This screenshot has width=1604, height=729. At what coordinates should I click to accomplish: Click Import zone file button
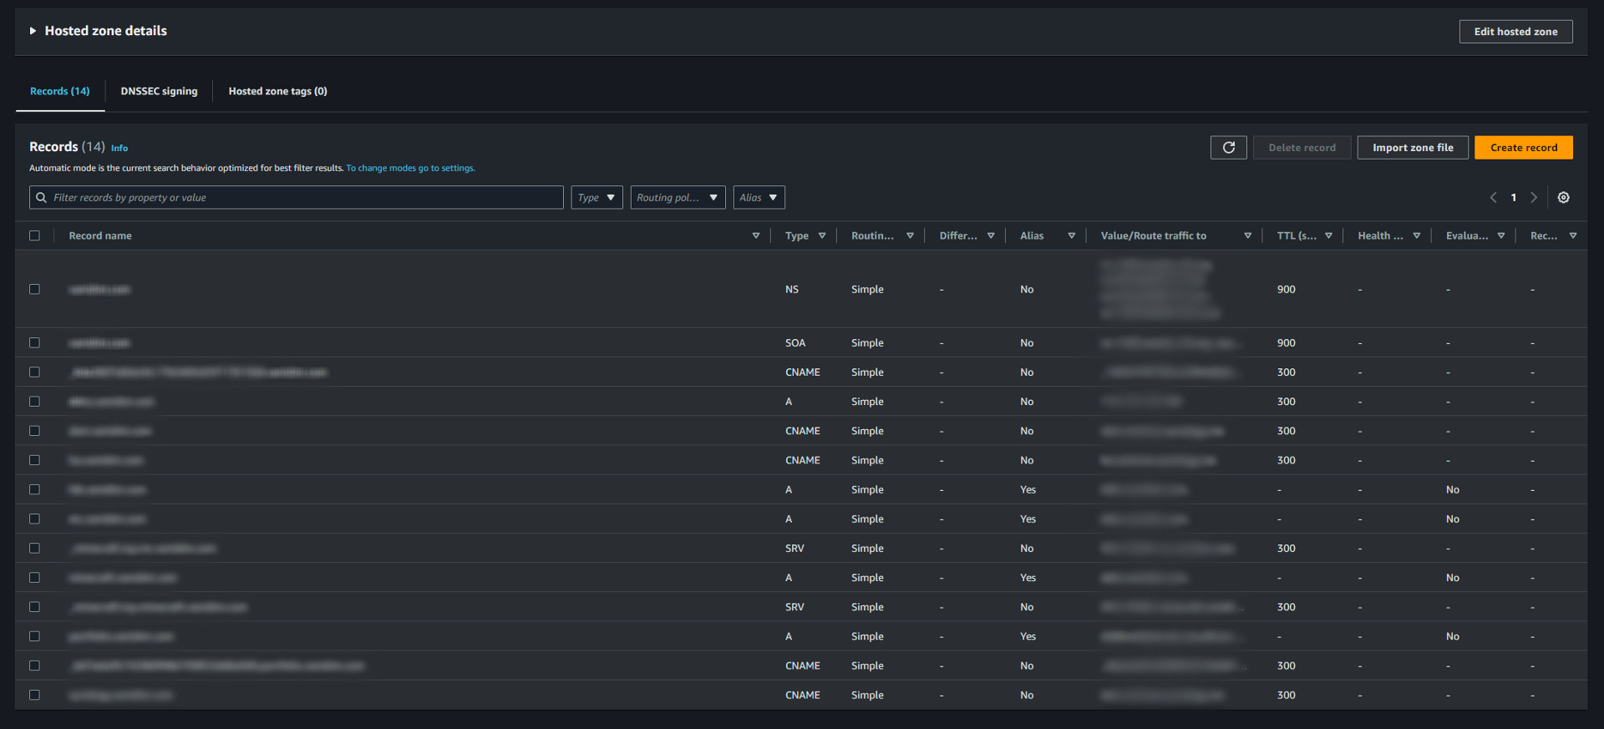pyautogui.click(x=1413, y=148)
